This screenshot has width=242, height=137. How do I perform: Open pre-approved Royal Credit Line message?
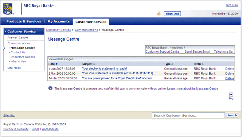point(117,78)
